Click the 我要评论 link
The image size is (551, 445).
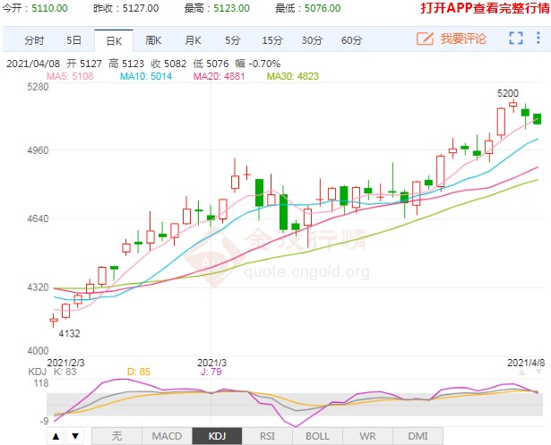click(x=463, y=39)
